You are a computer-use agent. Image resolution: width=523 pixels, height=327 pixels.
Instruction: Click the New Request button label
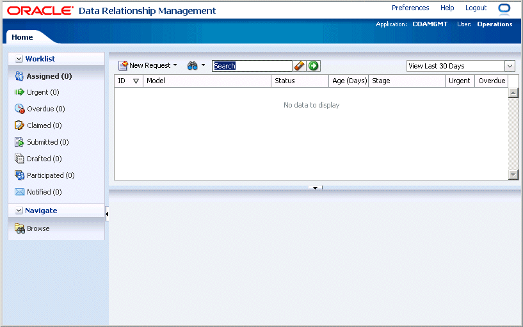150,66
